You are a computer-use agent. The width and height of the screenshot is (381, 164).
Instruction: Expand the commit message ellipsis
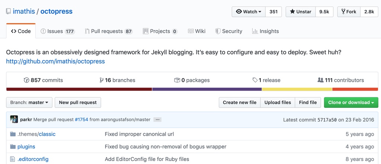(x=157, y=120)
